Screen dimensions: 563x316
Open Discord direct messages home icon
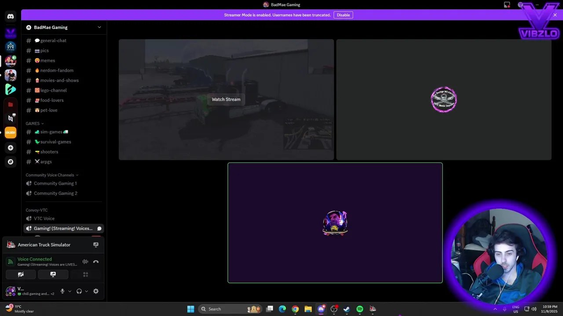click(x=11, y=17)
